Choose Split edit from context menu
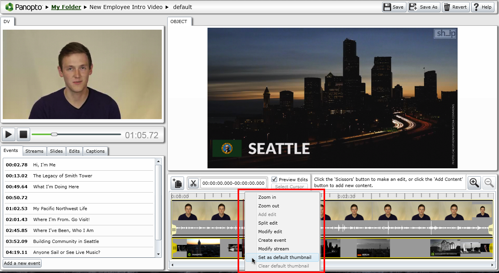This screenshot has height=273, width=499. (282, 223)
